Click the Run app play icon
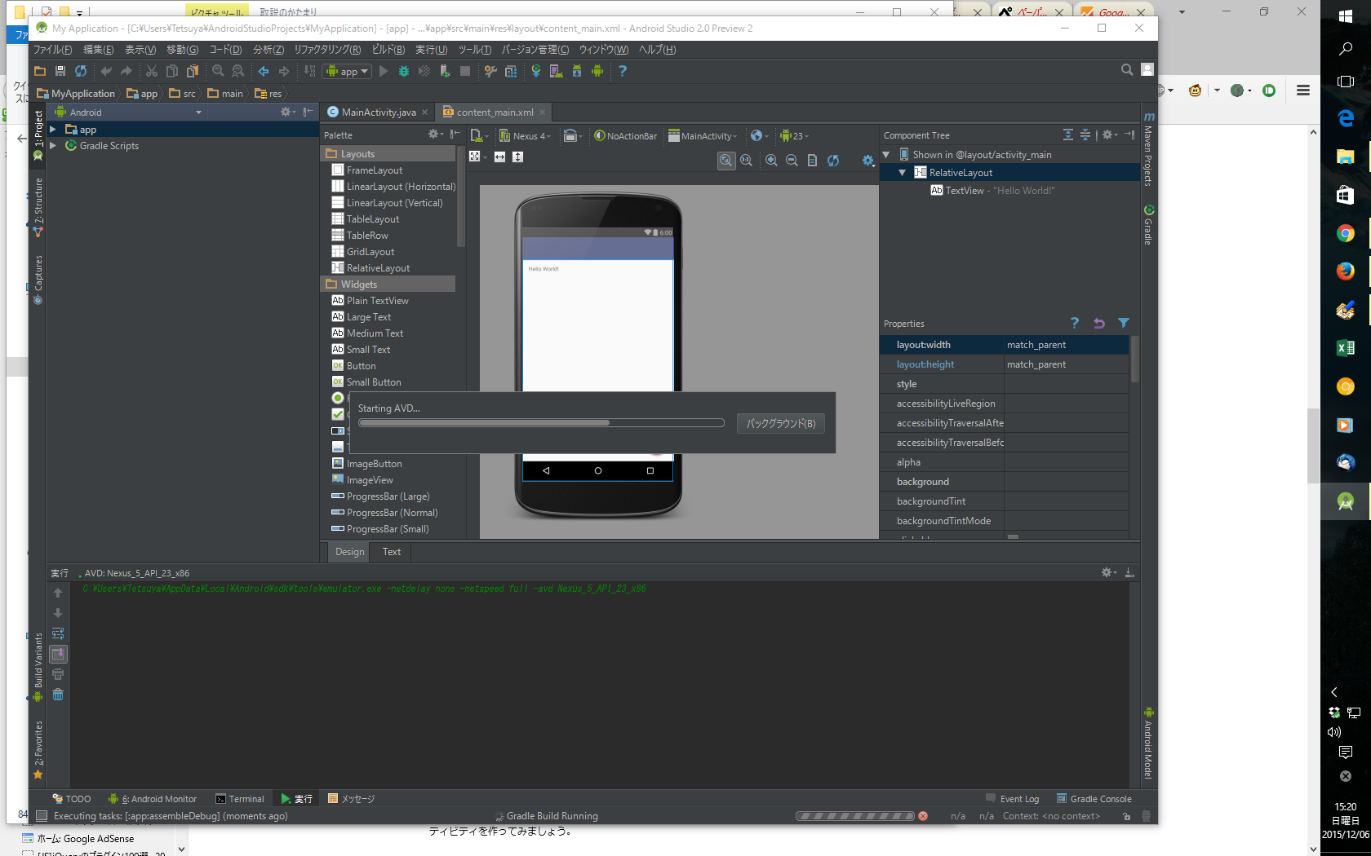Viewport: 1371px width, 856px height. pos(384,72)
